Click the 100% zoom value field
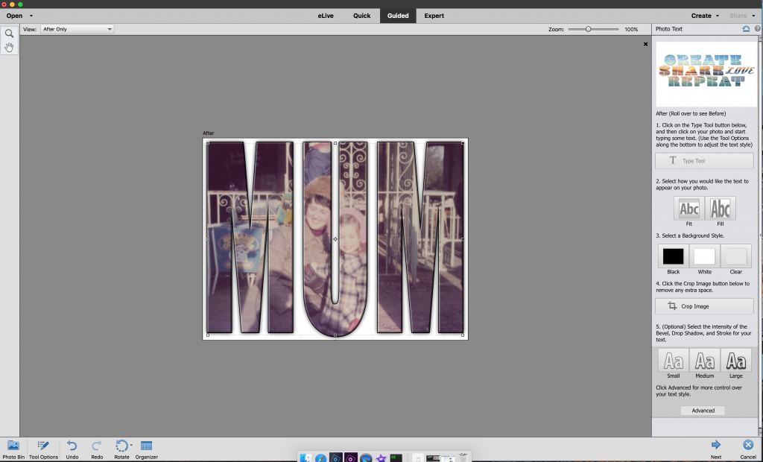Screen dimensions: 763x462 click(631, 29)
